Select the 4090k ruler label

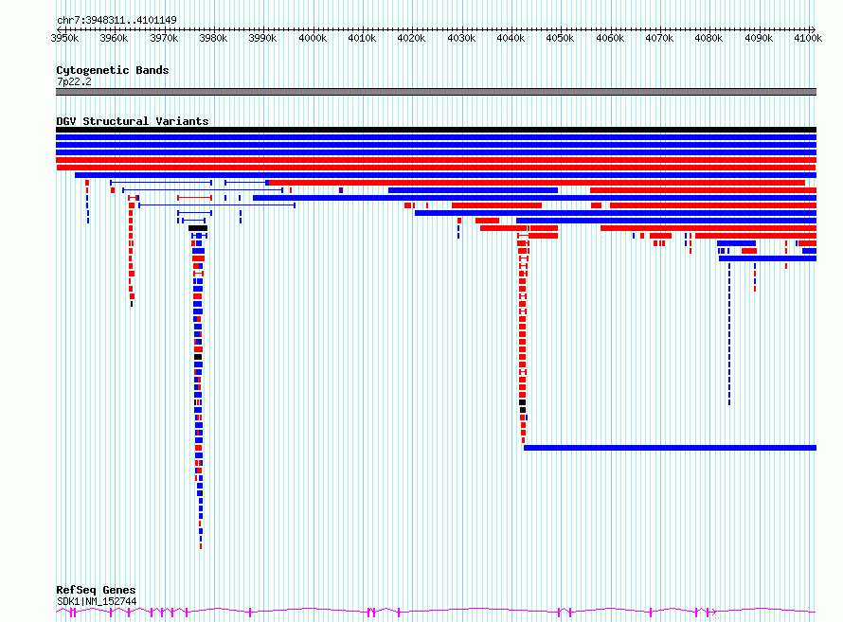point(759,38)
